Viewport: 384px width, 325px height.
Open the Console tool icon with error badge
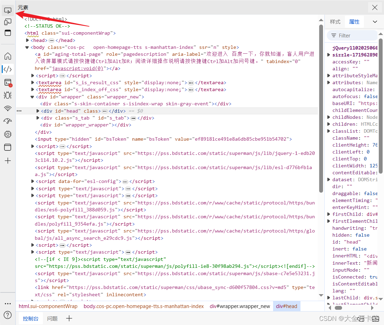click(8, 83)
